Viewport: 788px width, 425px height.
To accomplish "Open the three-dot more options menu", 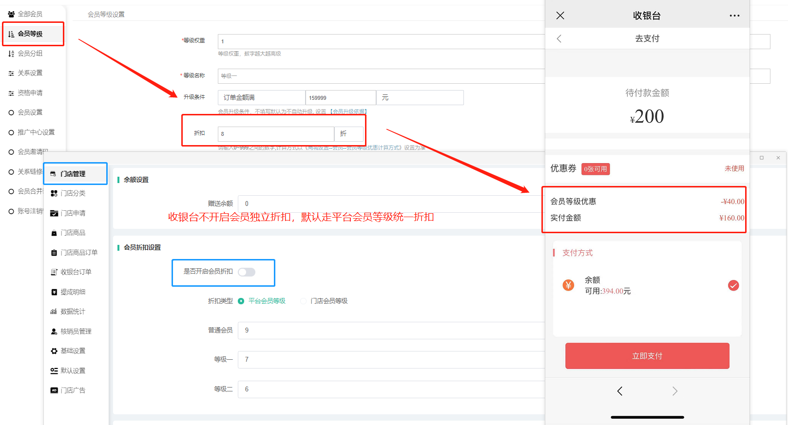I will pos(734,16).
